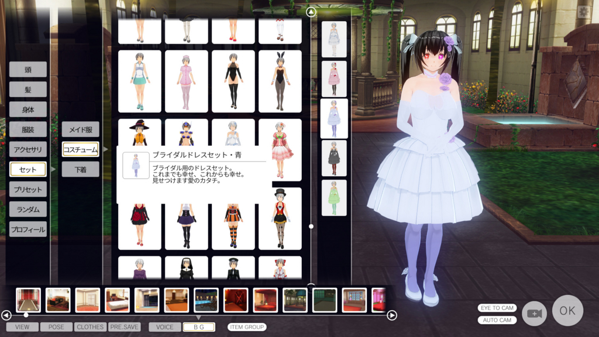This screenshot has height=337, width=599.
Task: Open the プロフィール (profile) section
Action: (x=28, y=229)
